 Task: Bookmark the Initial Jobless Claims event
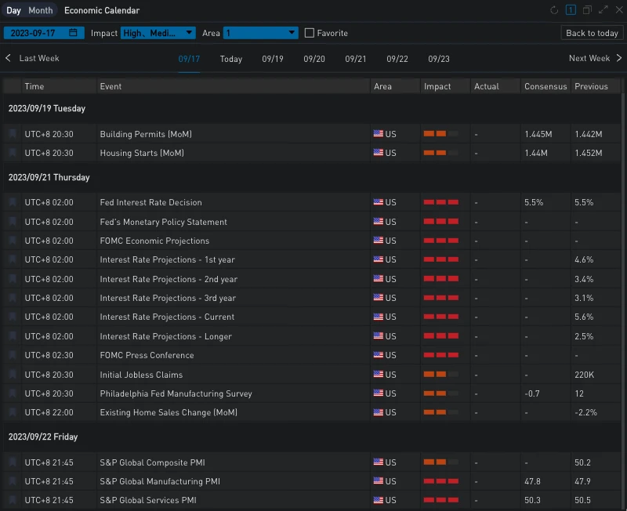click(x=13, y=375)
